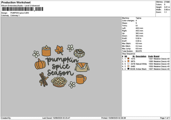This screenshot has width=171, height=120.
Task: Select the candle jar motif in design
Action: click(46, 51)
